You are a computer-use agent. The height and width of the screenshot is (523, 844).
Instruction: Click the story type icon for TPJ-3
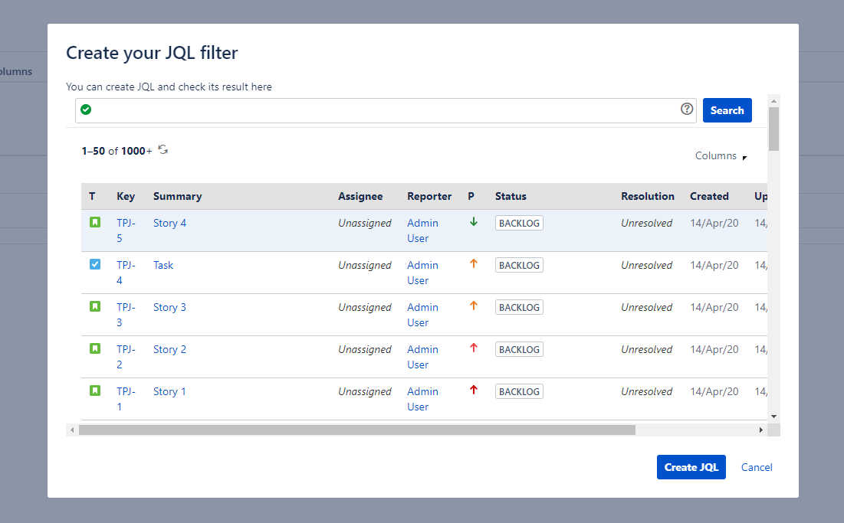click(x=95, y=307)
